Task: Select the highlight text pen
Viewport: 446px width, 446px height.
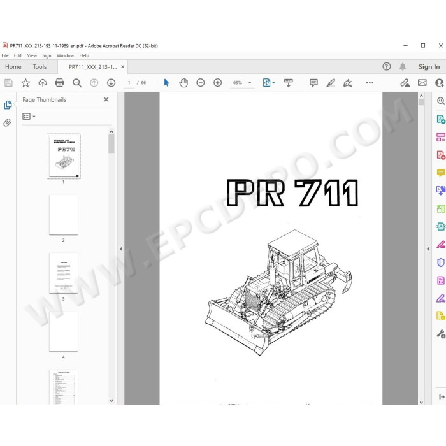Action: [x=331, y=83]
